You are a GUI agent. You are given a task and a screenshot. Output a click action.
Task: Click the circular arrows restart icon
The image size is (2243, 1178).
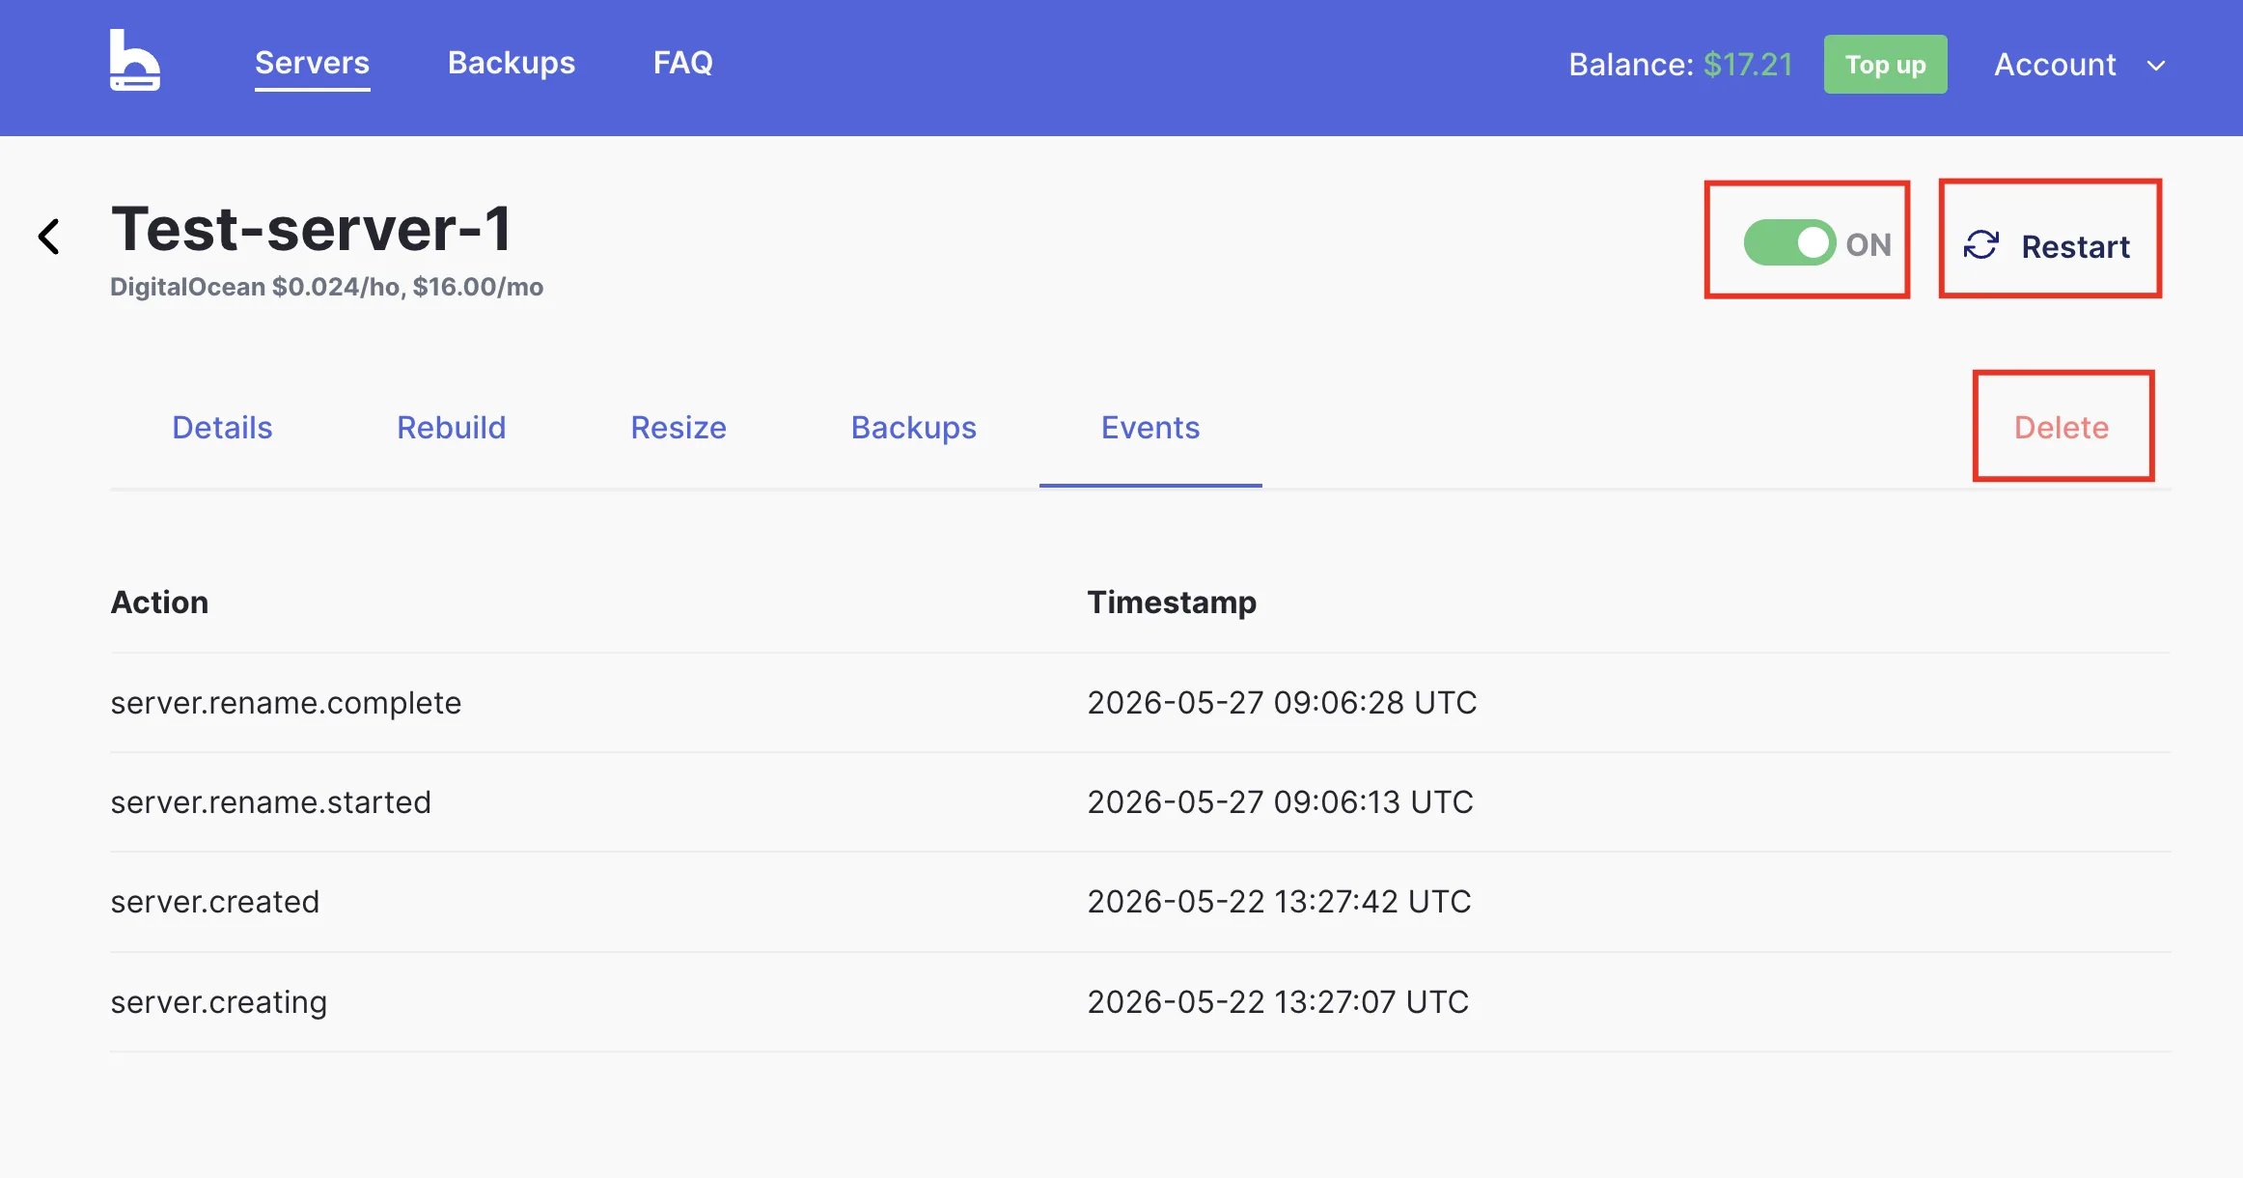[1980, 245]
